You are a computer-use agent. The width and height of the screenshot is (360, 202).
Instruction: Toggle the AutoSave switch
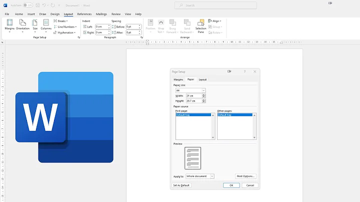[x=28, y=5]
